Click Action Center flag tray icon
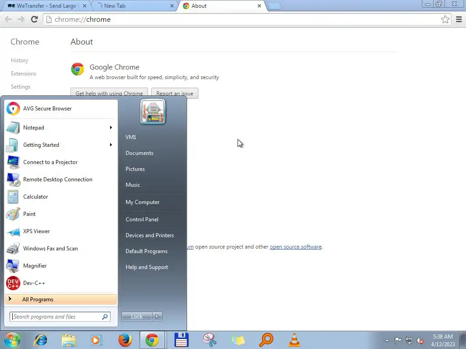The image size is (466, 349). [398, 340]
